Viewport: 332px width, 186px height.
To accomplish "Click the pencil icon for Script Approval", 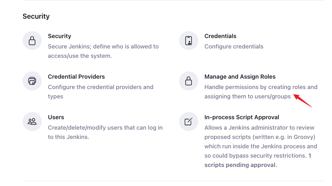I will [x=188, y=121].
